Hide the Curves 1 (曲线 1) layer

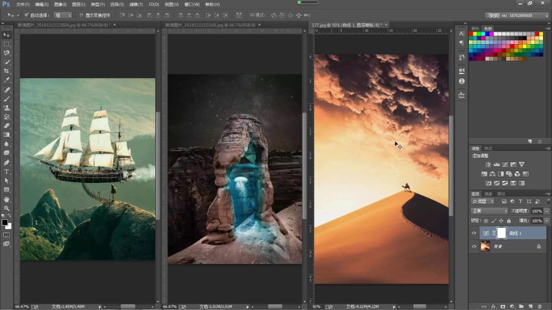pos(474,233)
